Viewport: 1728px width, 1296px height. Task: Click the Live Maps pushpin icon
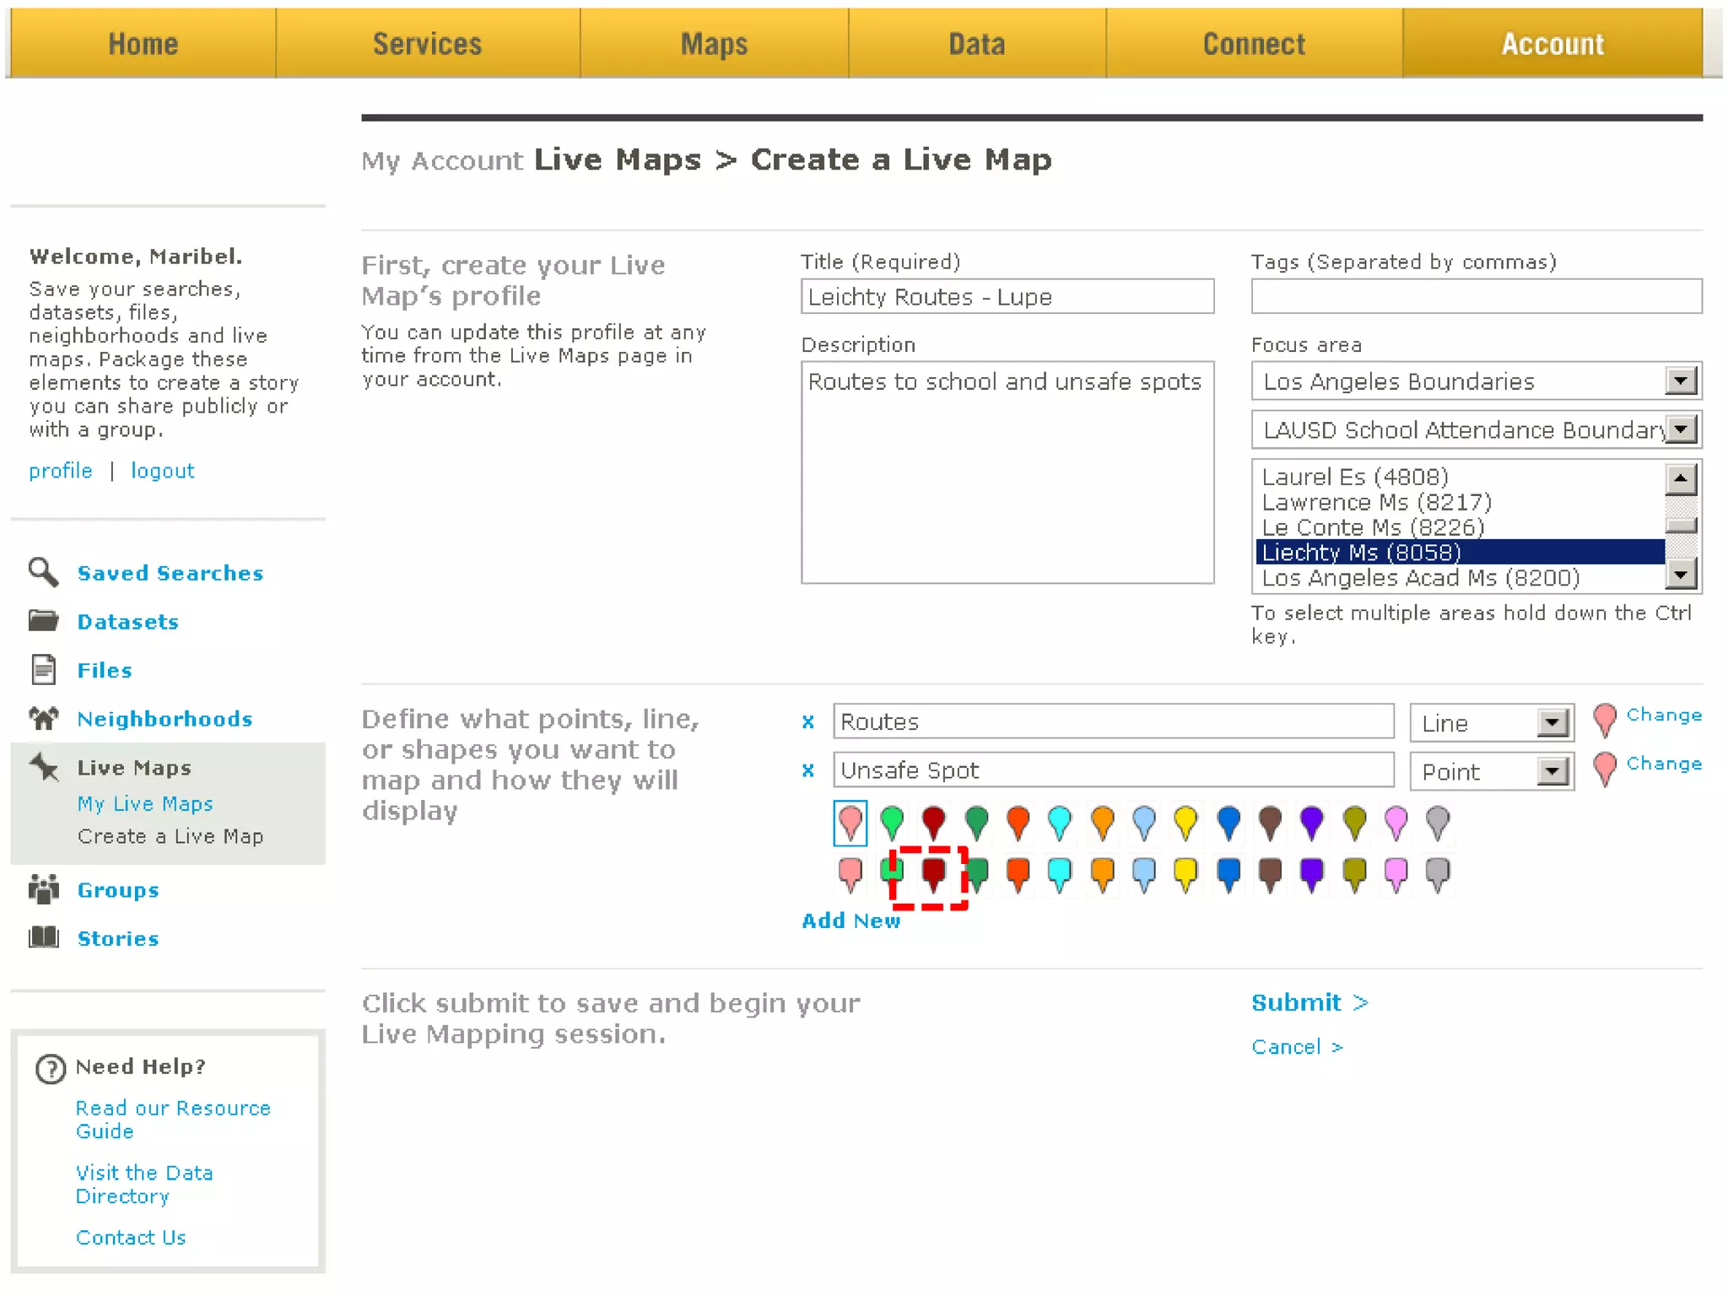[44, 767]
